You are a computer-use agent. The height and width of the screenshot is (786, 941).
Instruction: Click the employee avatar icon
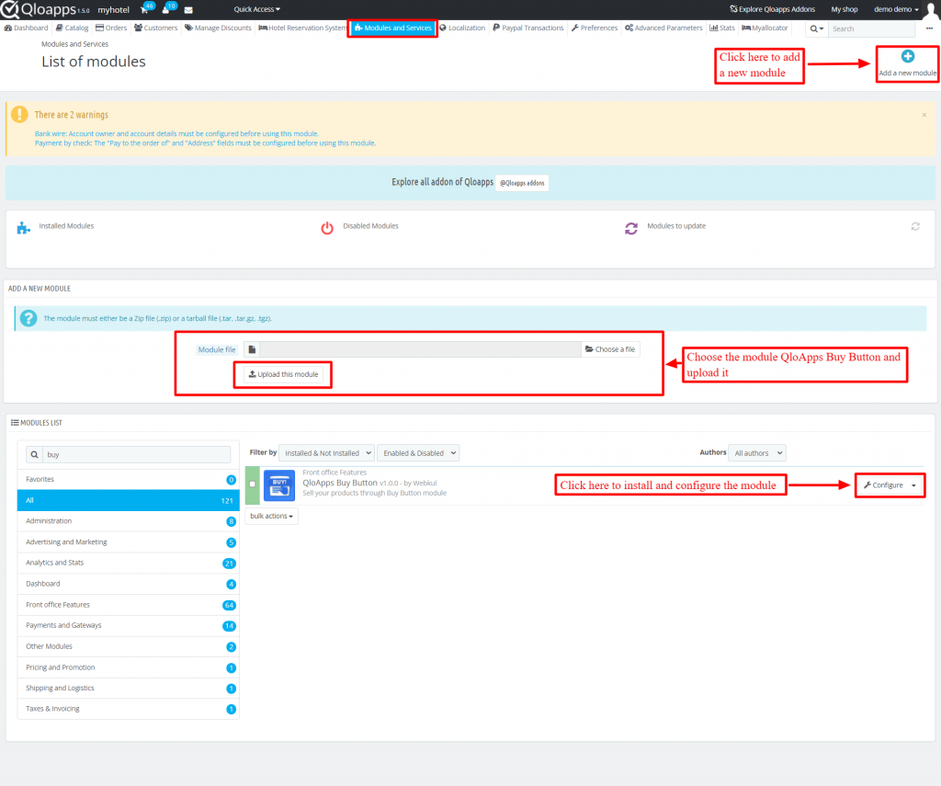click(x=932, y=9)
